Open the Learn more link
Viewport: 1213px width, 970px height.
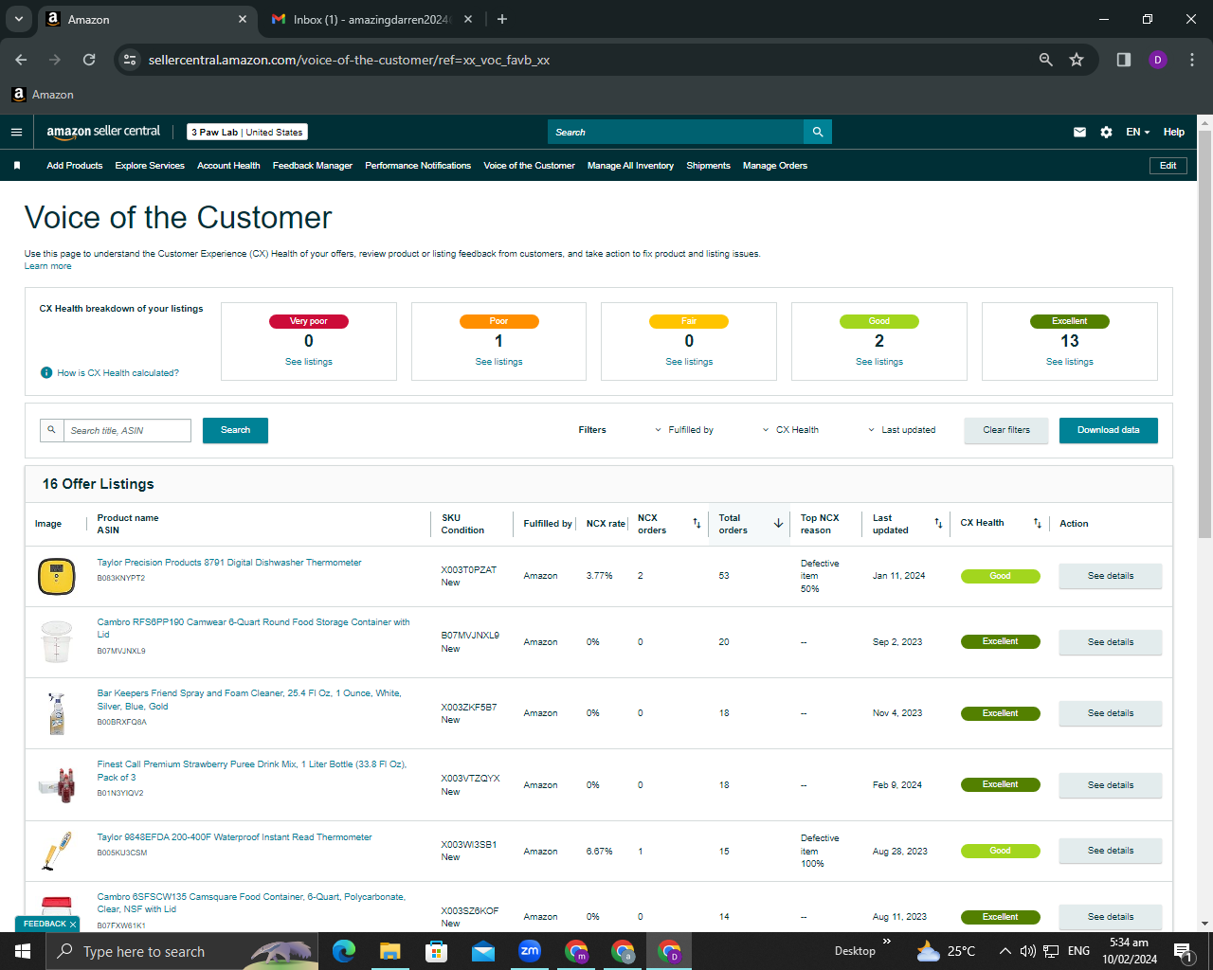47,266
